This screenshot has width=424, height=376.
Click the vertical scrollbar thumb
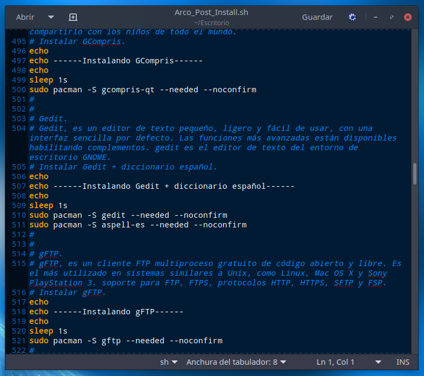pos(415,174)
